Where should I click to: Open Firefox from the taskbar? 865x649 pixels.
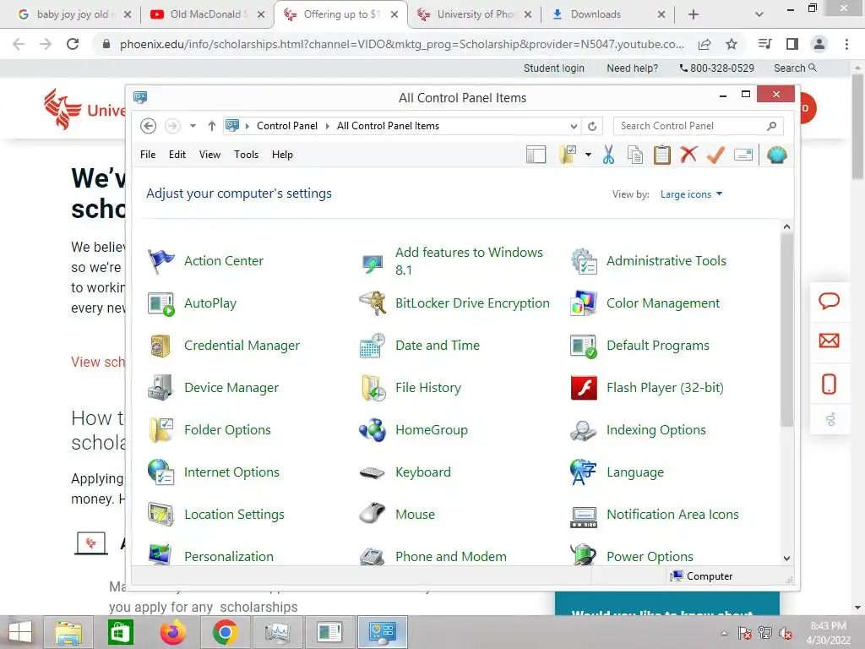pyautogui.click(x=172, y=632)
